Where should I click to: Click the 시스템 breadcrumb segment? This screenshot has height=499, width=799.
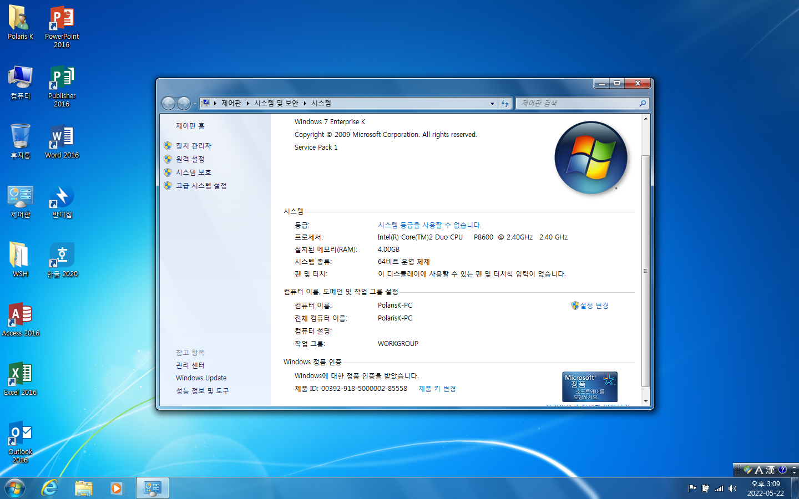(321, 103)
